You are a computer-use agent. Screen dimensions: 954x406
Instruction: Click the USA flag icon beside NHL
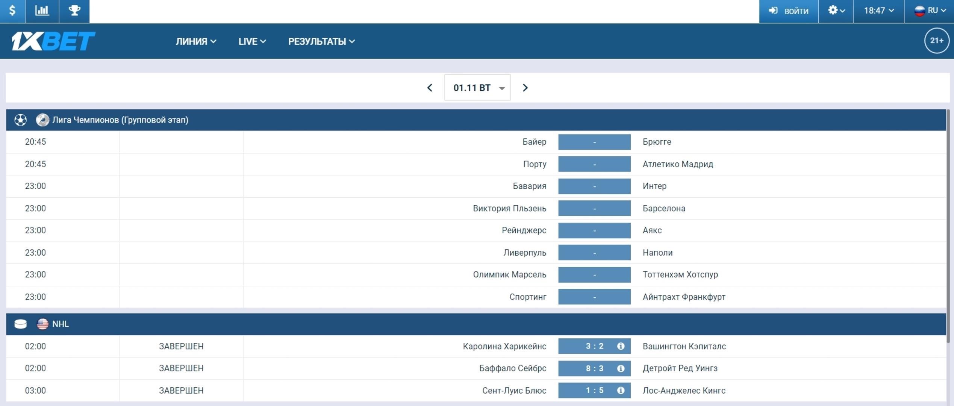tap(42, 324)
